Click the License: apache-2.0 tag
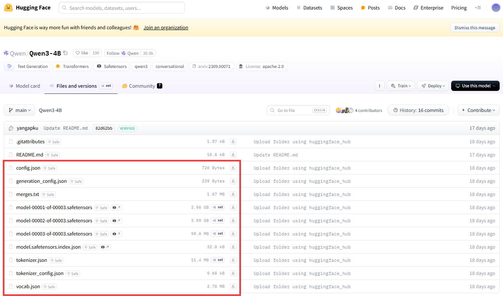 tap(262, 66)
